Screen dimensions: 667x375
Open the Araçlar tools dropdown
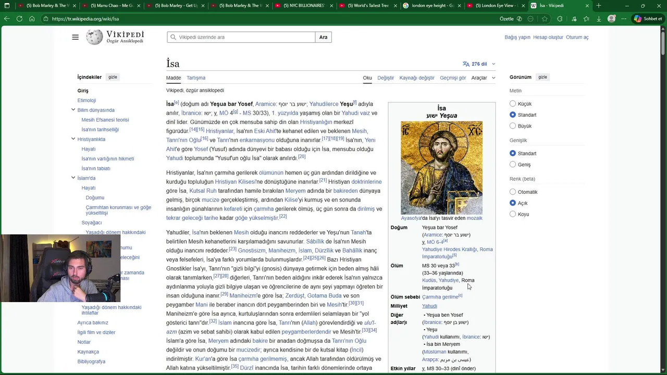tap(483, 78)
